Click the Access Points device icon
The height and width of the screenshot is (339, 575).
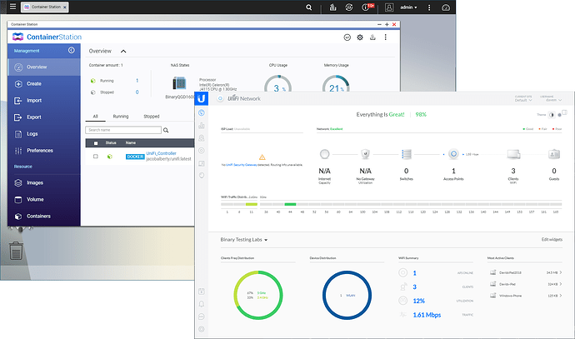coord(453,154)
